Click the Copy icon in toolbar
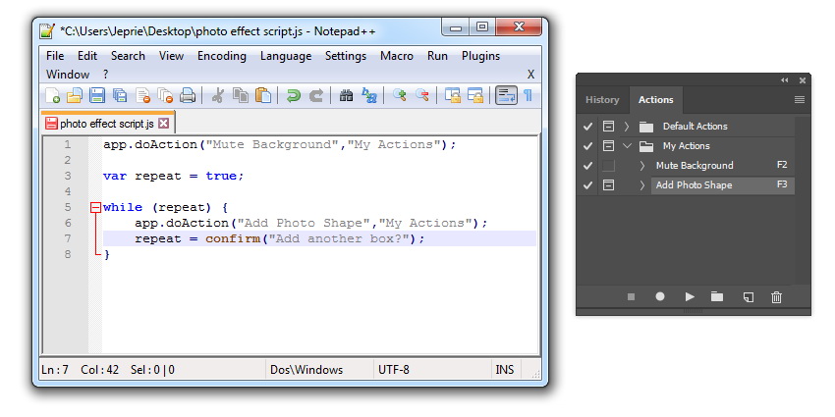 point(241,96)
